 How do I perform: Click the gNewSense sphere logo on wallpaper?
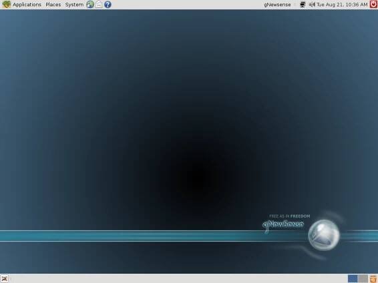(324, 235)
